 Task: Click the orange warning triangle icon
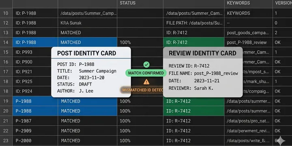(x=146, y=82)
